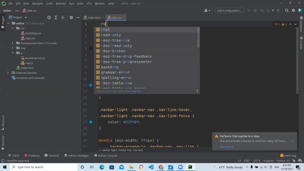Open Python Packages tool window
The width and height of the screenshot is (304, 171).
(x=76, y=155)
